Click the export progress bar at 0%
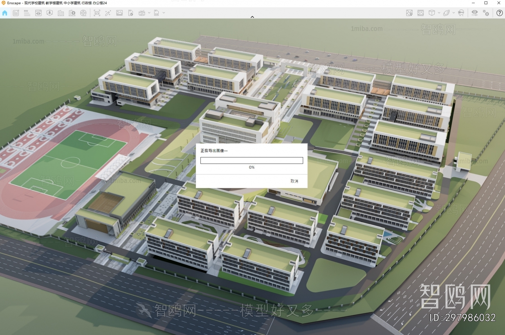 (252, 160)
